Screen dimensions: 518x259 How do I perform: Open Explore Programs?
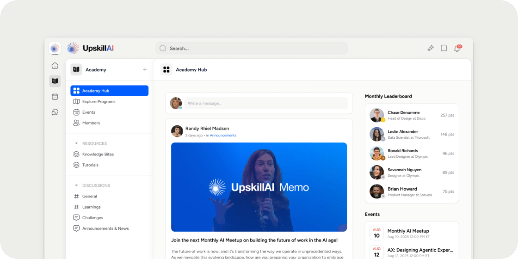(109, 101)
